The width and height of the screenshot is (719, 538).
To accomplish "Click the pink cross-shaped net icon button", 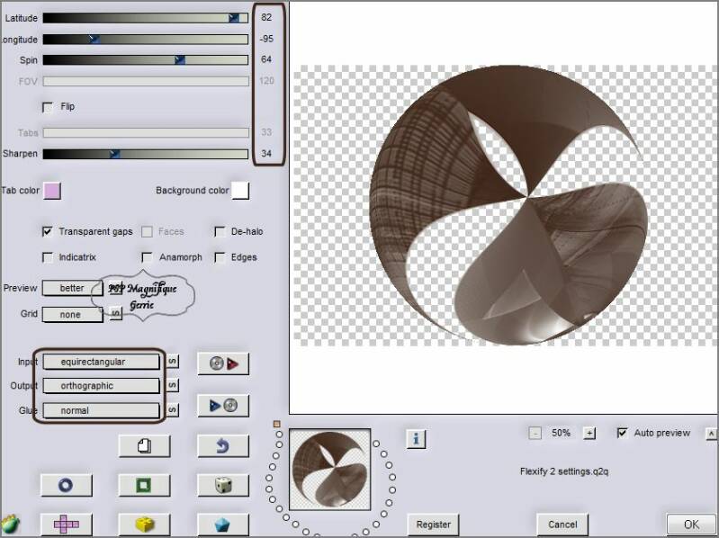I will click(66, 523).
